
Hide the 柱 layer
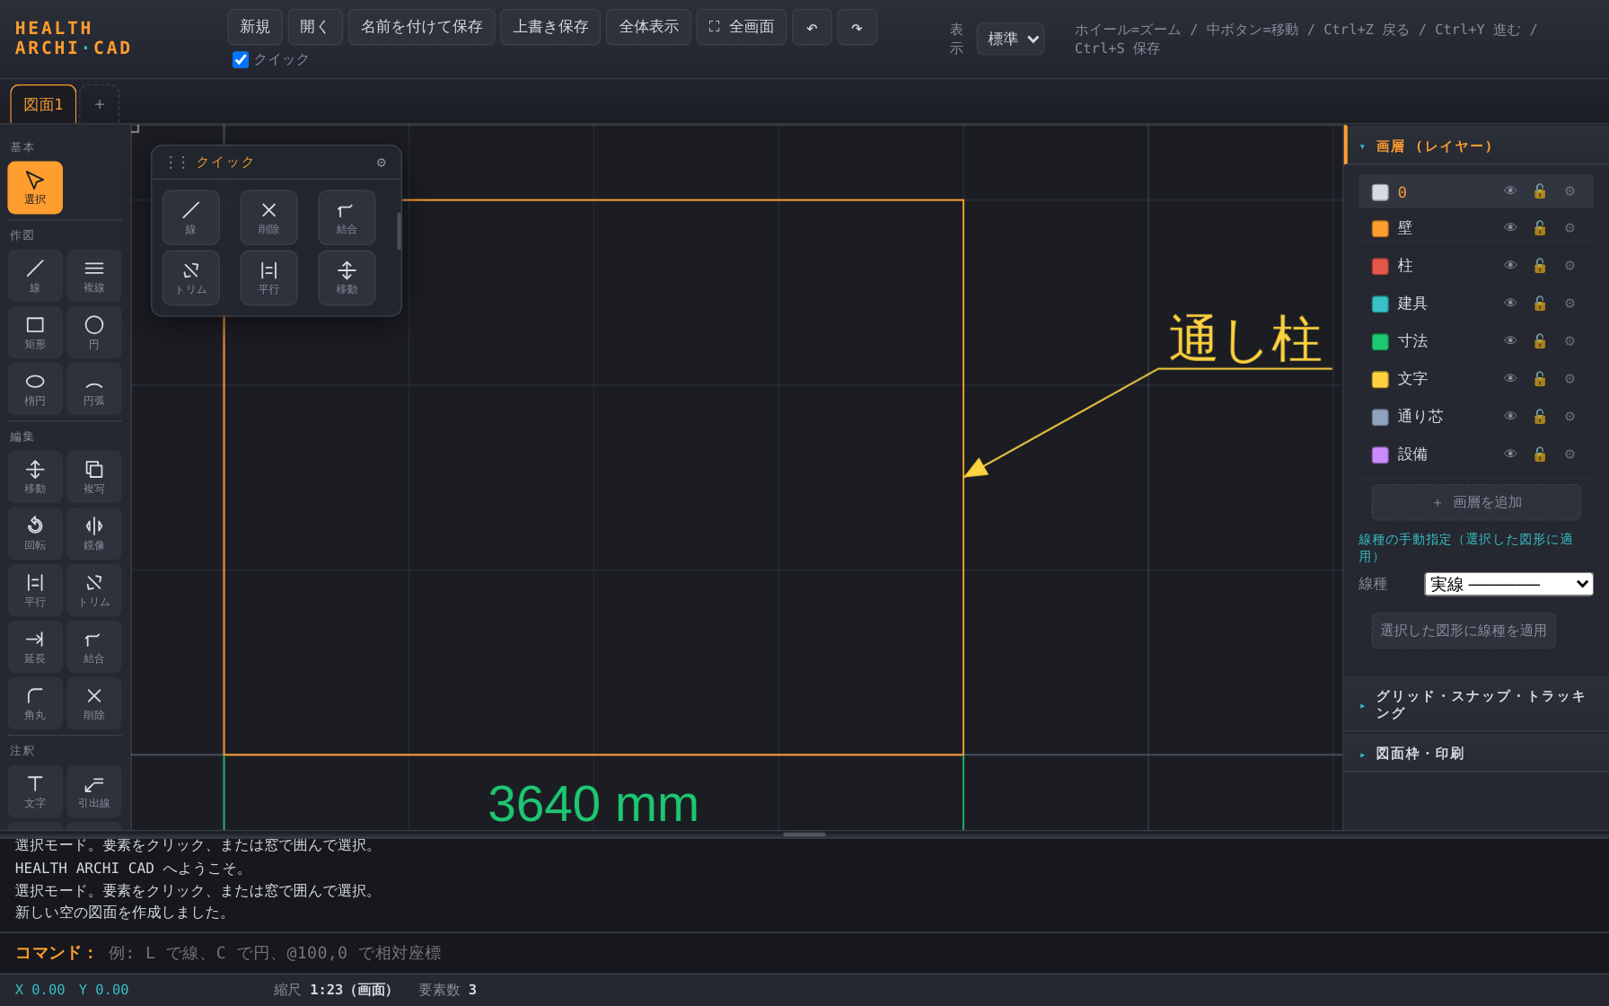[x=1510, y=266]
